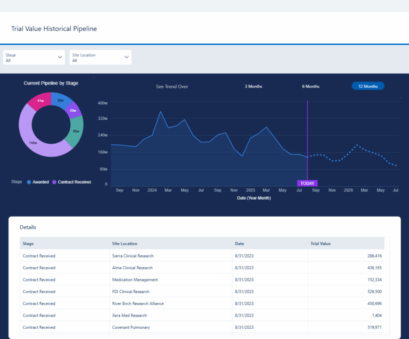Click the Contract Received legend dot

[54, 182]
